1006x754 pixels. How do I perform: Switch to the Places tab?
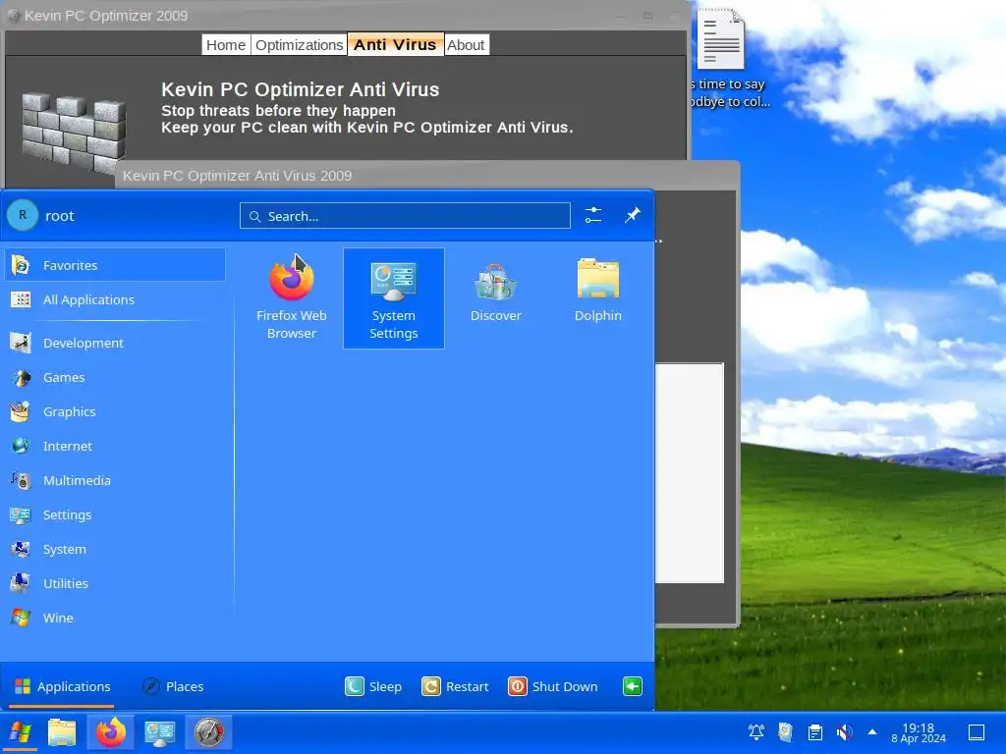point(173,686)
